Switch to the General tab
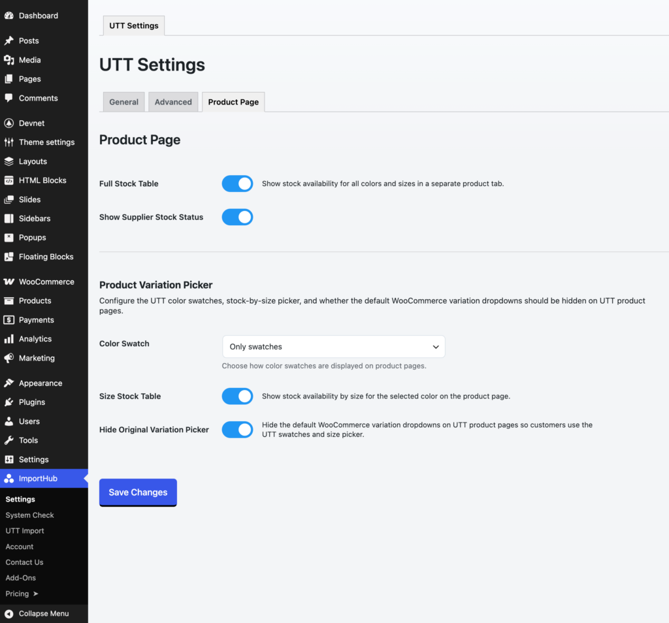 [x=123, y=102]
